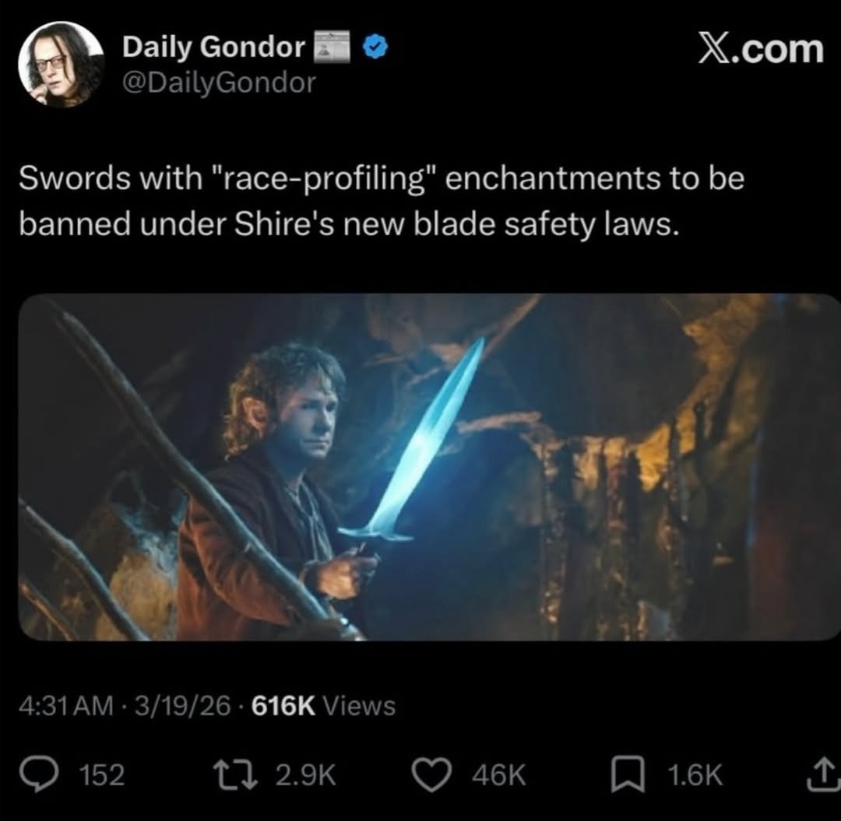Click the 152 replies count
The width and height of the screenshot is (841, 821).
(103, 775)
